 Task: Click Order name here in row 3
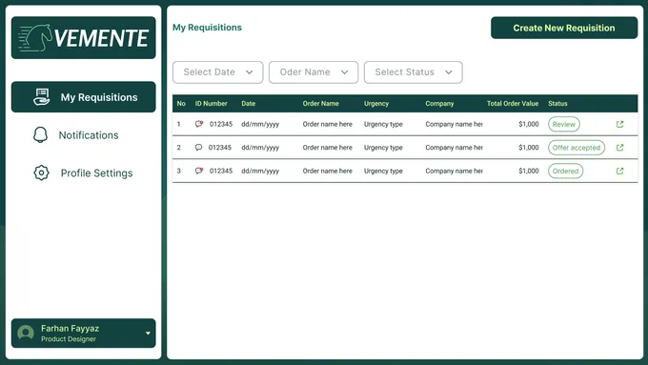coord(327,171)
